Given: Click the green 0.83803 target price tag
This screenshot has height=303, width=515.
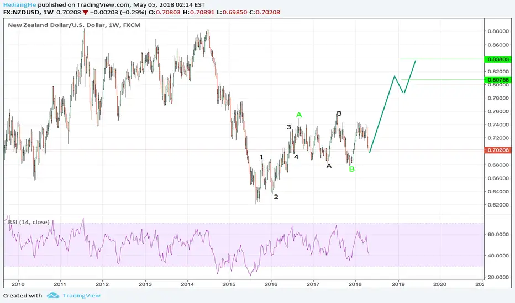Looking at the screenshot, I should 498,59.
